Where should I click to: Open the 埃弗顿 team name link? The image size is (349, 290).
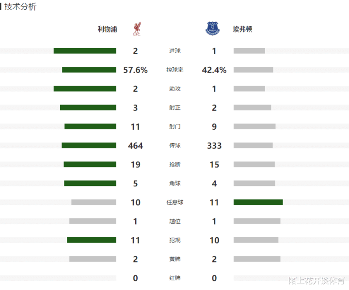[242, 29]
